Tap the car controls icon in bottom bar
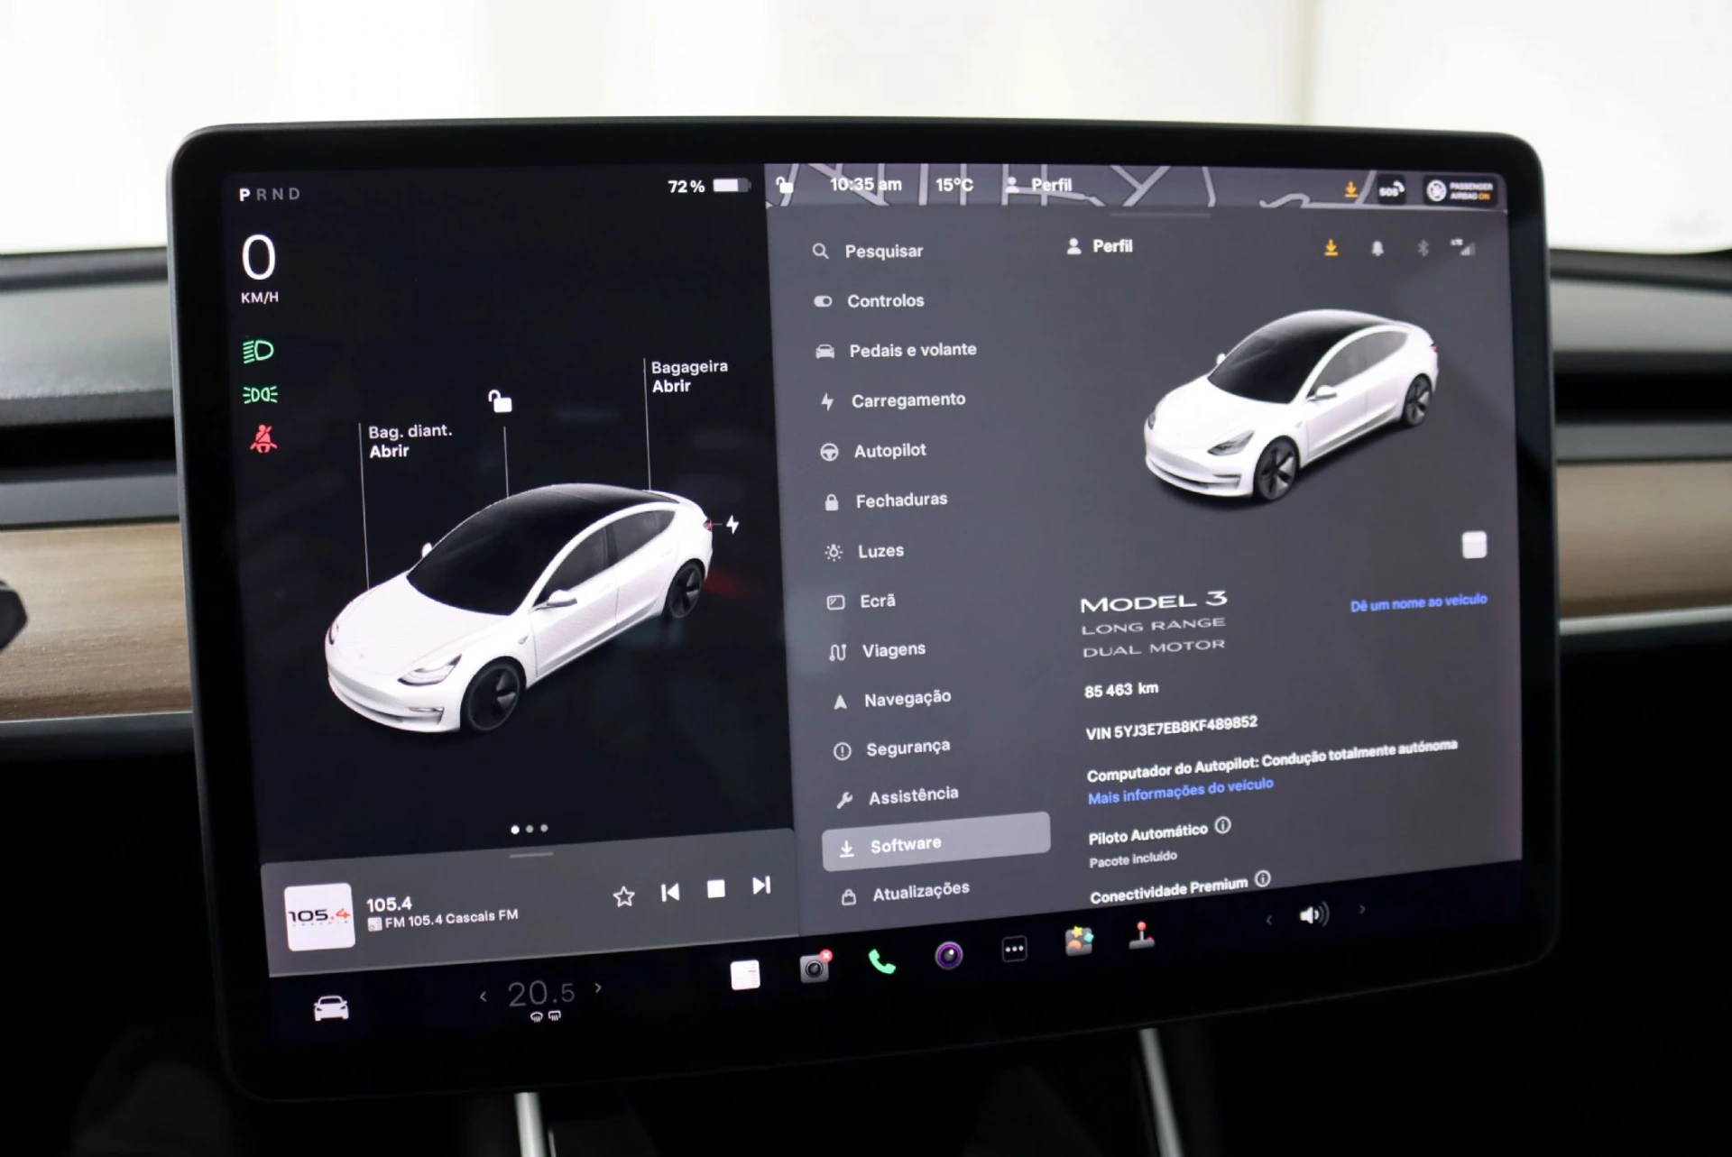 [331, 1007]
